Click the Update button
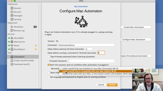 coord(112,85)
